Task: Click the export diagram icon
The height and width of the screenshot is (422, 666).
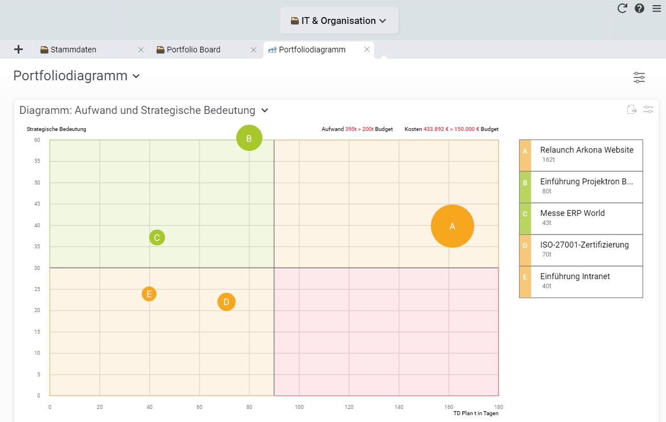Action: click(632, 109)
